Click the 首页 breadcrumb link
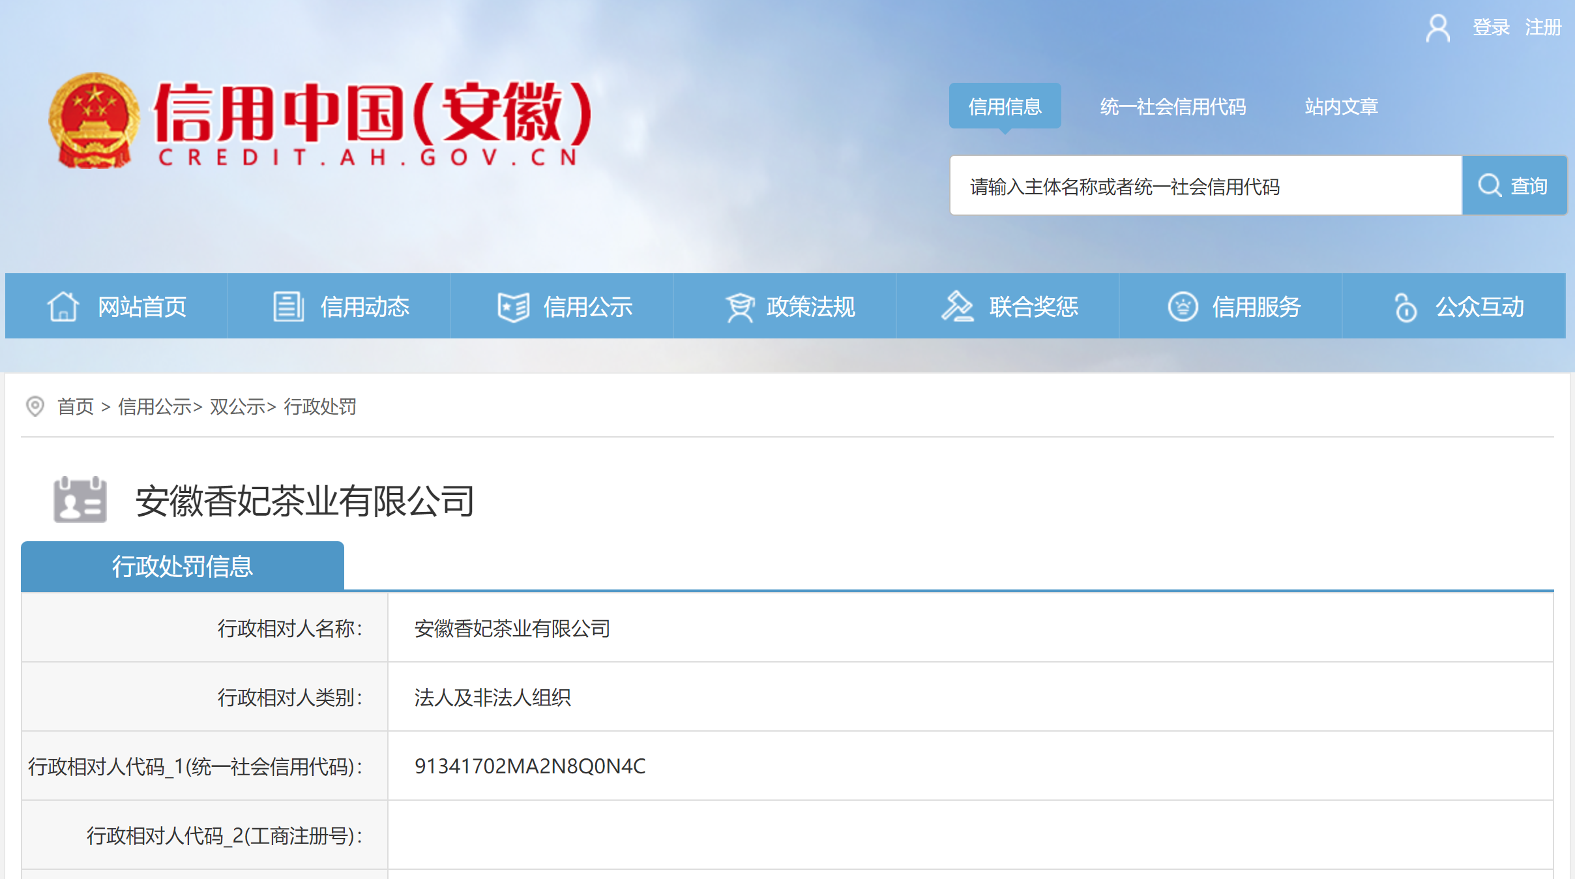1575x879 pixels. click(x=76, y=407)
